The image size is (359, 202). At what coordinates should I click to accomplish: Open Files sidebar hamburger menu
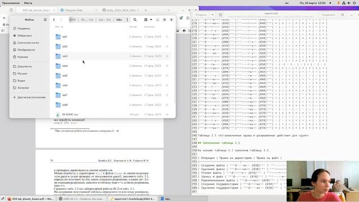(45, 20)
